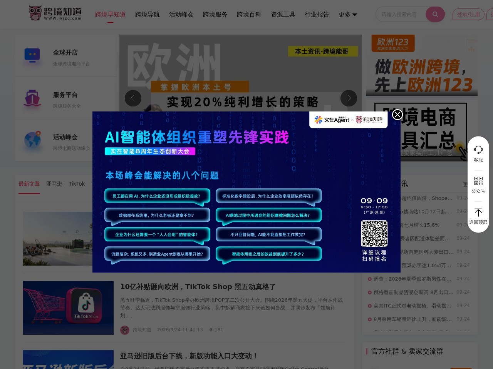Click the 跨境知道 author avatar
This screenshot has height=369, width=493.
click(125, 330)
